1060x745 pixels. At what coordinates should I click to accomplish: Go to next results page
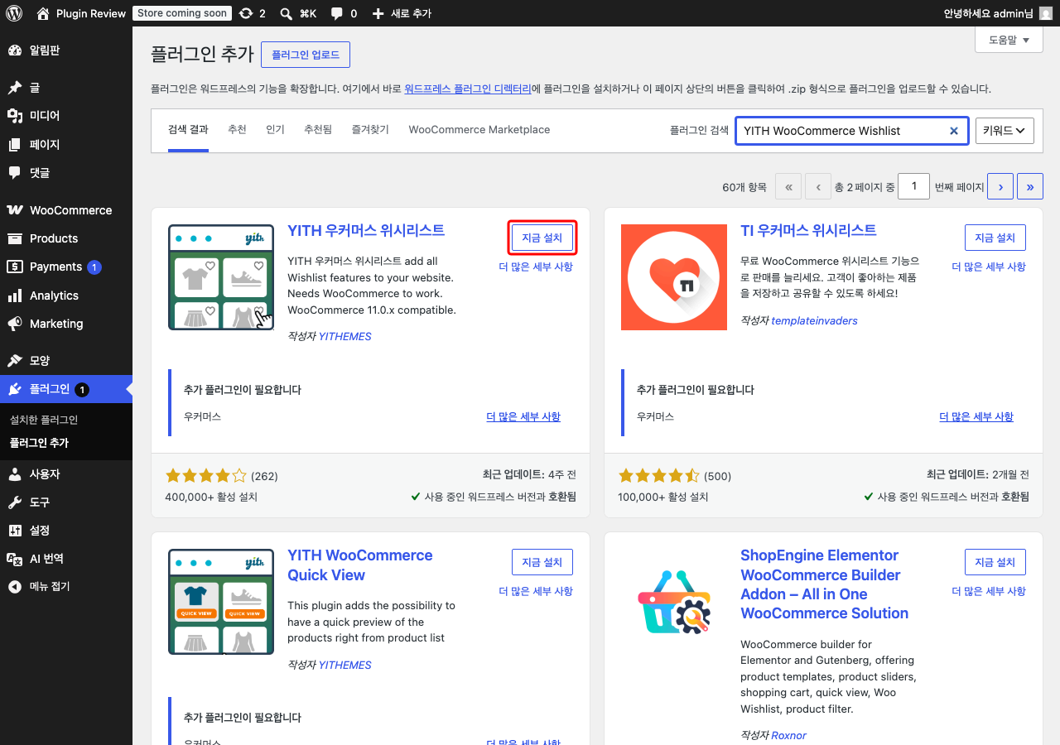point(1000,187)
